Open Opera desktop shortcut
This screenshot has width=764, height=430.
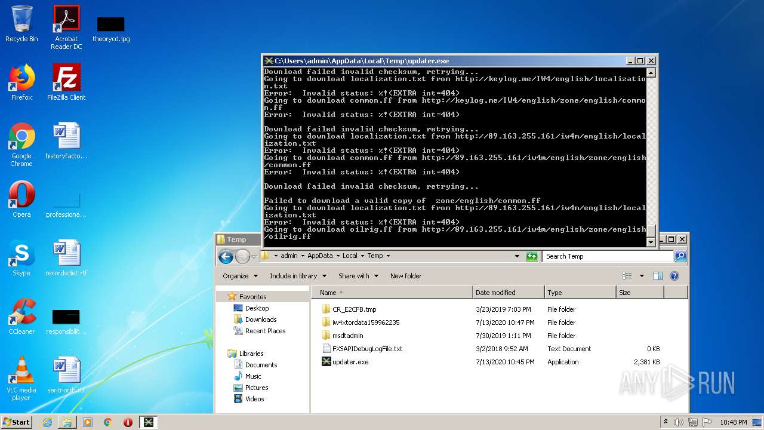tap(21, 199)
